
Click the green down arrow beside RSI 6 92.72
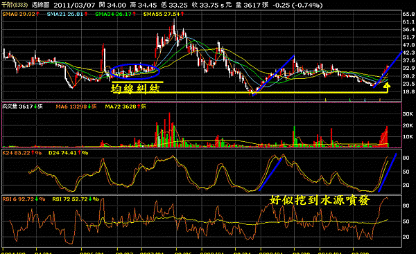coord(37,199)
